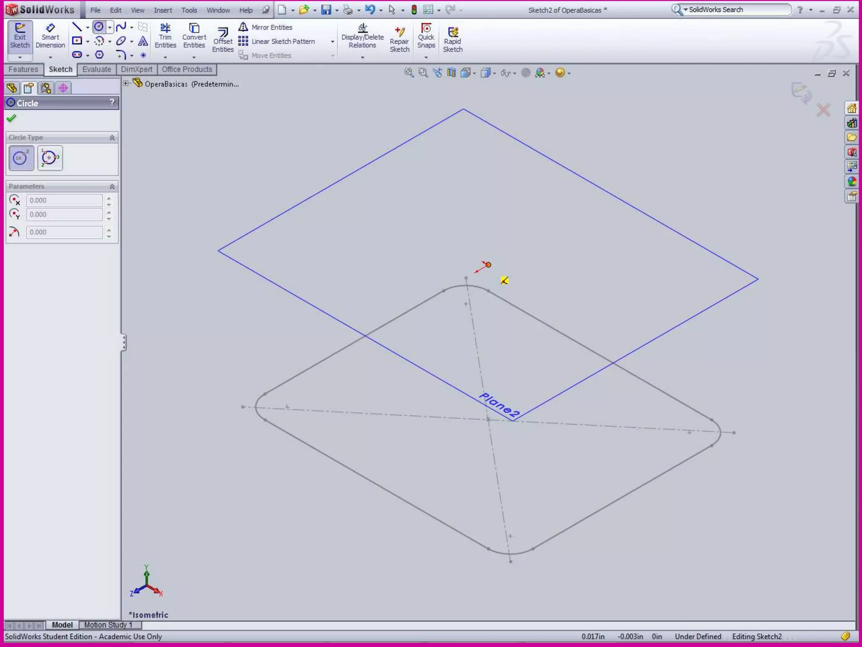Accept the circle with green checkmark
The image size is (862, 647).
pyautogui.click(x=11, y=118)
